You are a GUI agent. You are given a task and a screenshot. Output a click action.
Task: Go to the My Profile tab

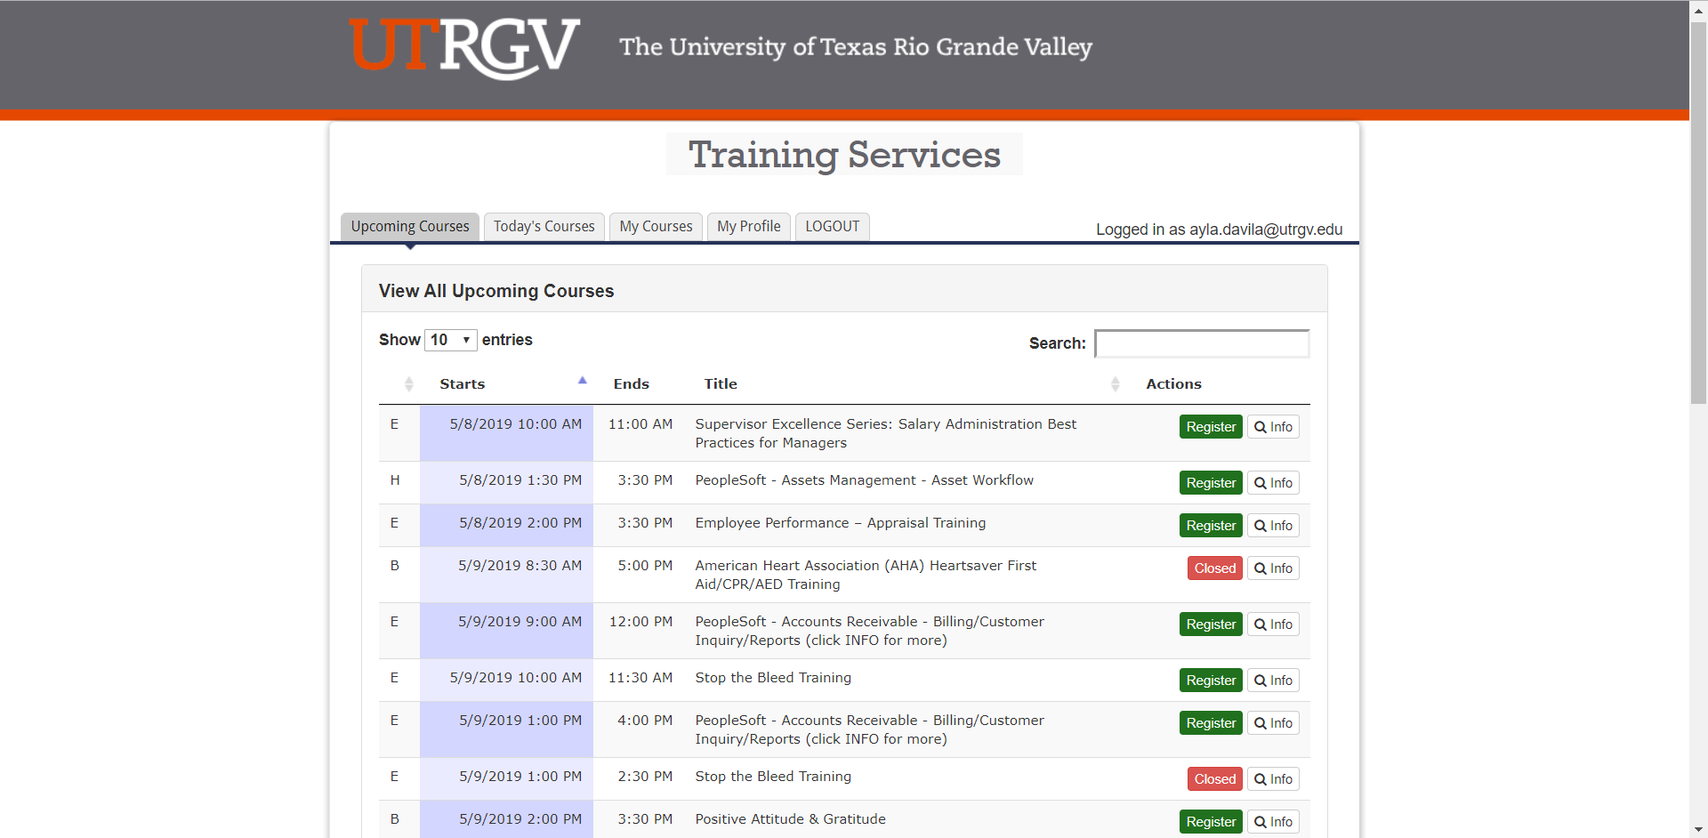coord(748,227)
